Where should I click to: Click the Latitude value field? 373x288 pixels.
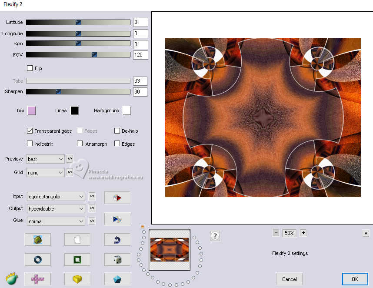click(140, 22)
